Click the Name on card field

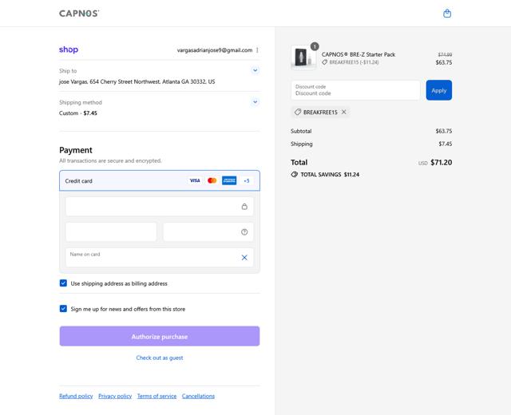(160, 258)
